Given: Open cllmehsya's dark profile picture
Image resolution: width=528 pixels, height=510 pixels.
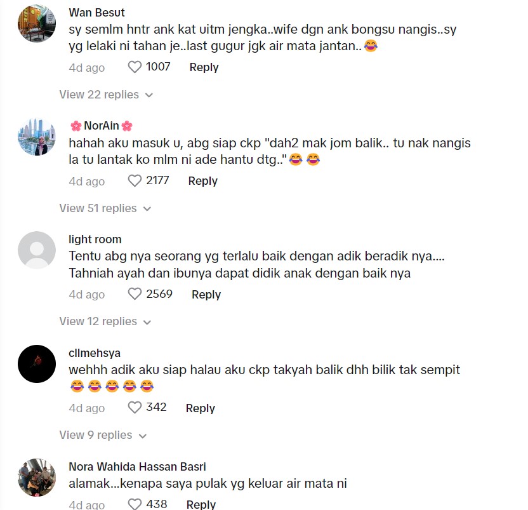Looking at the screenshot, I should tap(37, 364).
